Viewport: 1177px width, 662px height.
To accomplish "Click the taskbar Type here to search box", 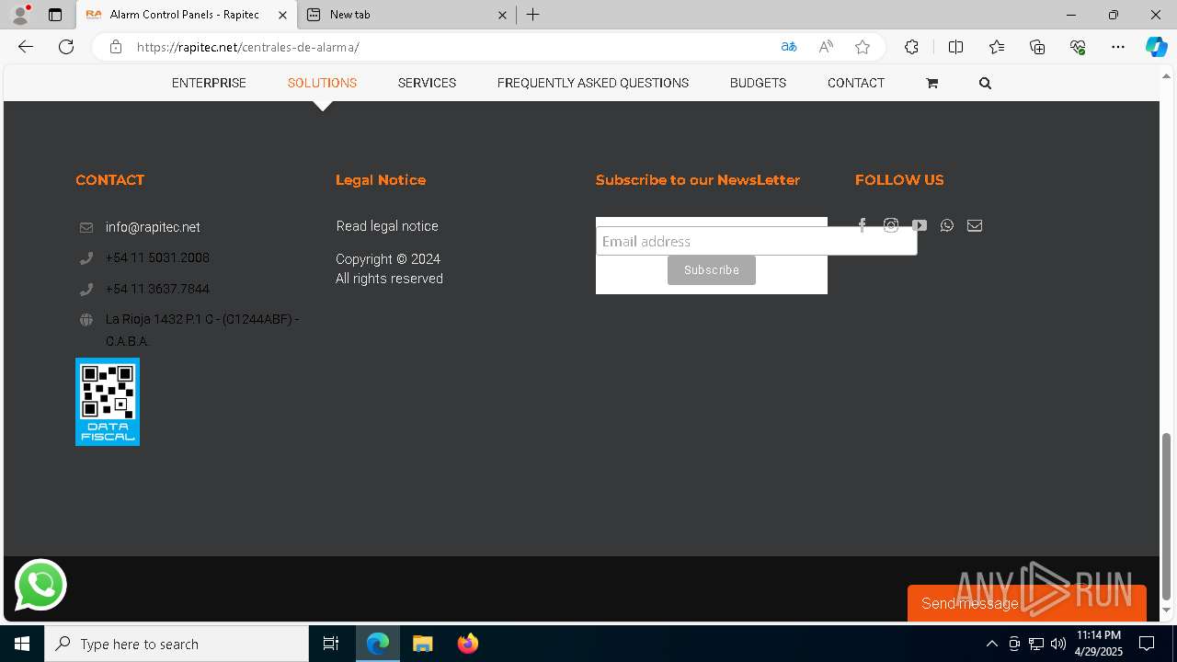I will (177, 644).
